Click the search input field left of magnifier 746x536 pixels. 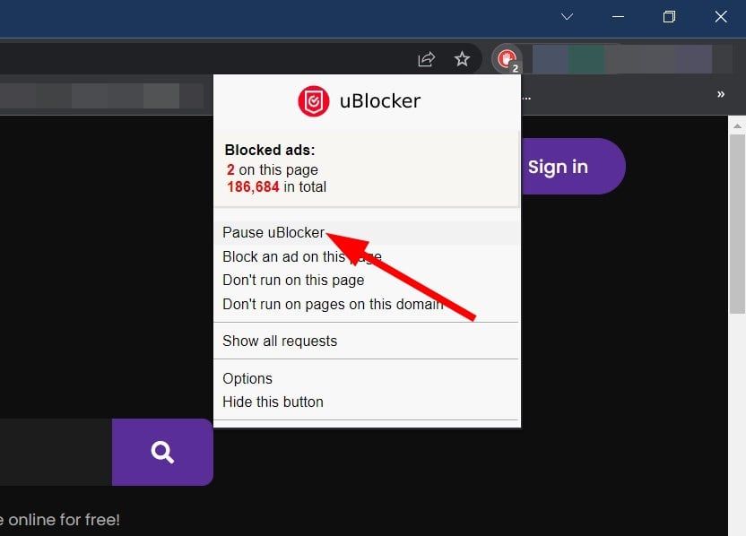click(56, 452)
